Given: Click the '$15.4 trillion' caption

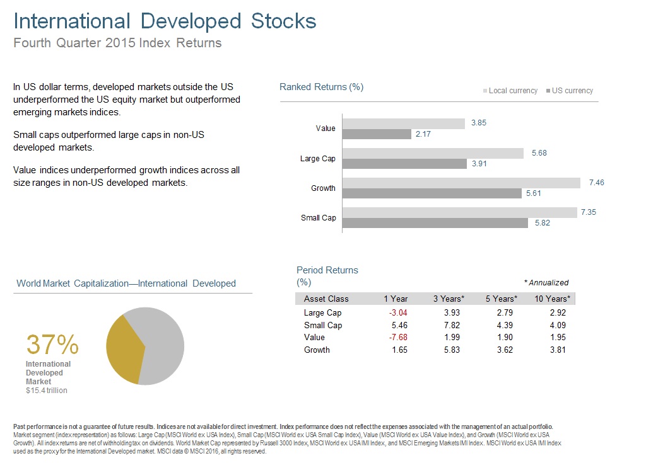Looking at the screenshot, I should tap(47, 391).
